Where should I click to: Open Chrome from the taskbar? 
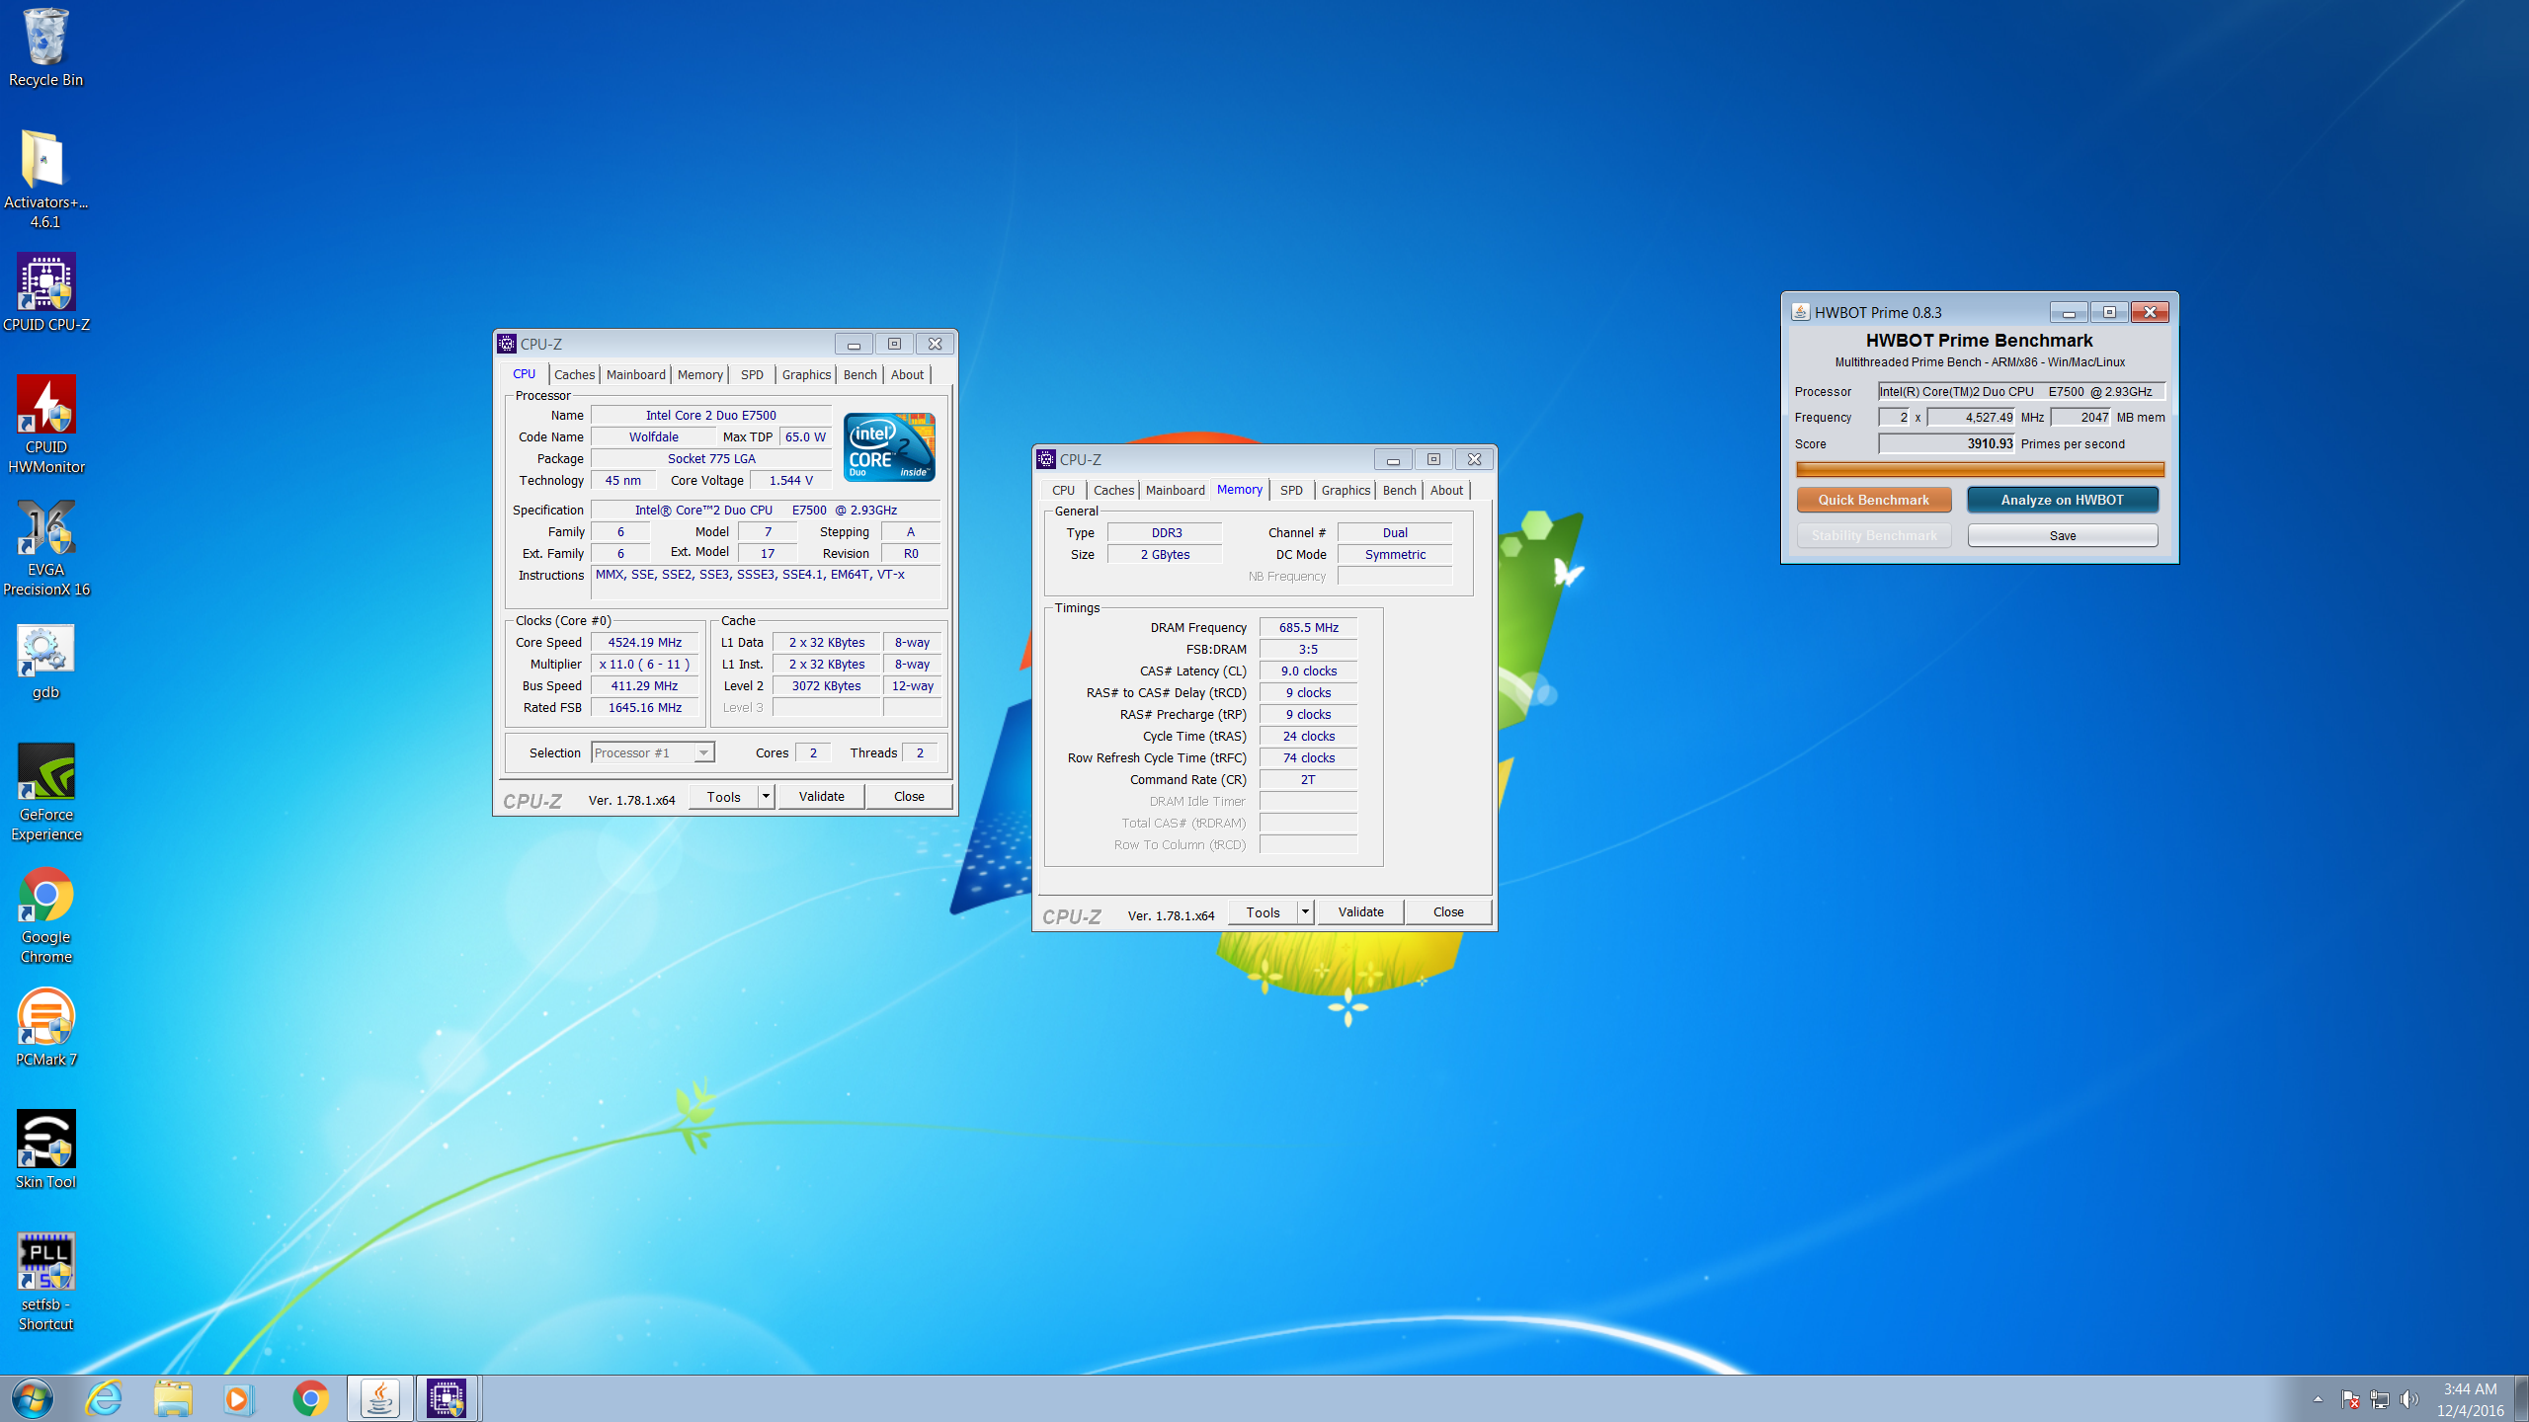(310, 1398)
